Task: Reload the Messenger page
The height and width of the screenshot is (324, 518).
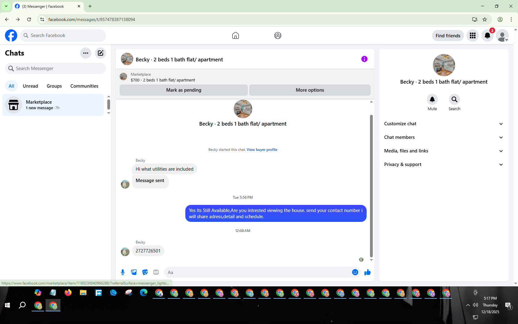Action: tap(29, 19)
